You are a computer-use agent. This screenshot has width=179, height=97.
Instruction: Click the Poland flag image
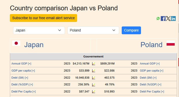(171, 43)
